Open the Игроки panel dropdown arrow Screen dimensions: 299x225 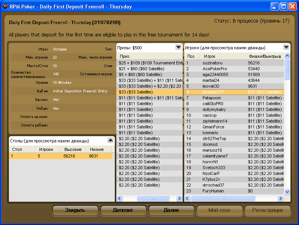[286, 47]
